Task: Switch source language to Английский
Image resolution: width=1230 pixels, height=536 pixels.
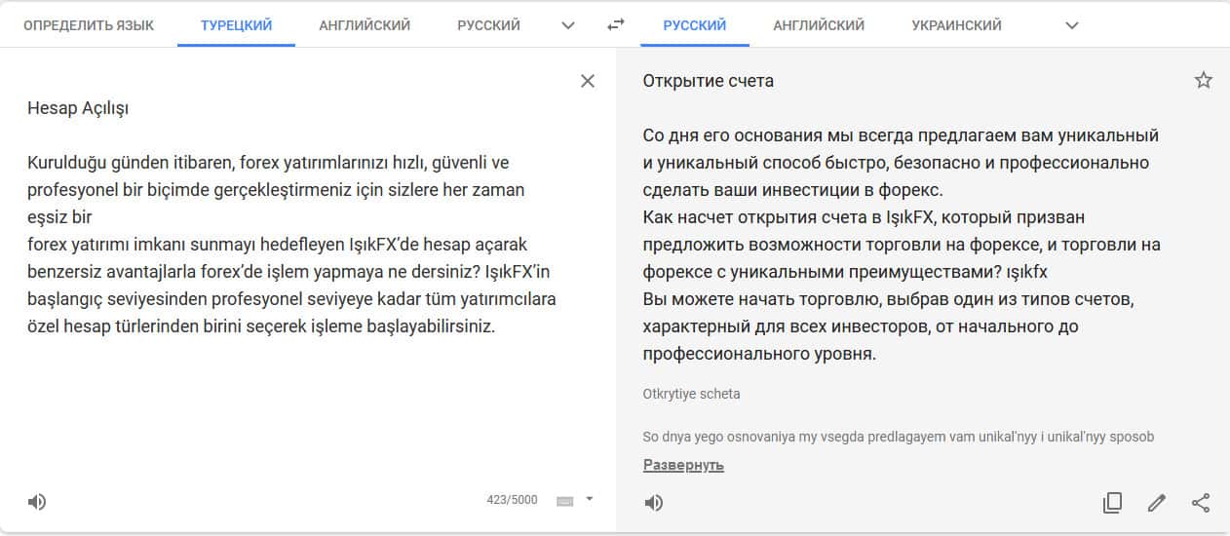Action: [x=365, y=25]
